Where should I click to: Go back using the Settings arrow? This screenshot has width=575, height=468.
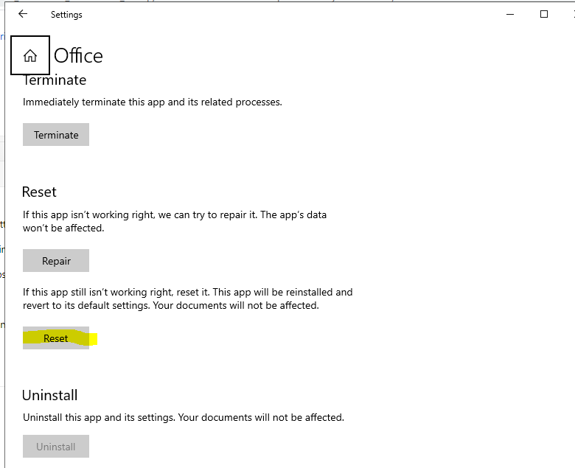point(23,14)
